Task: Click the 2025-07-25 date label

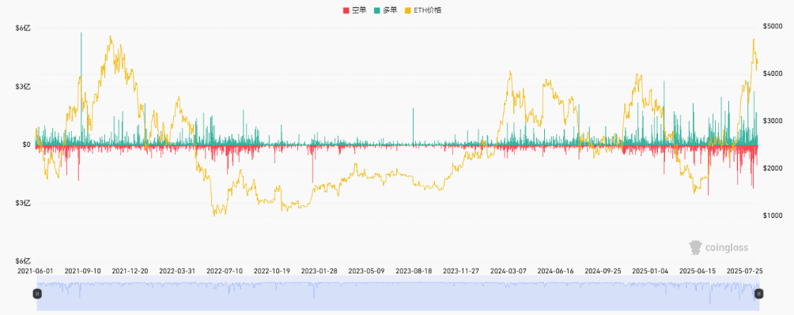Action: click(744, 272)
